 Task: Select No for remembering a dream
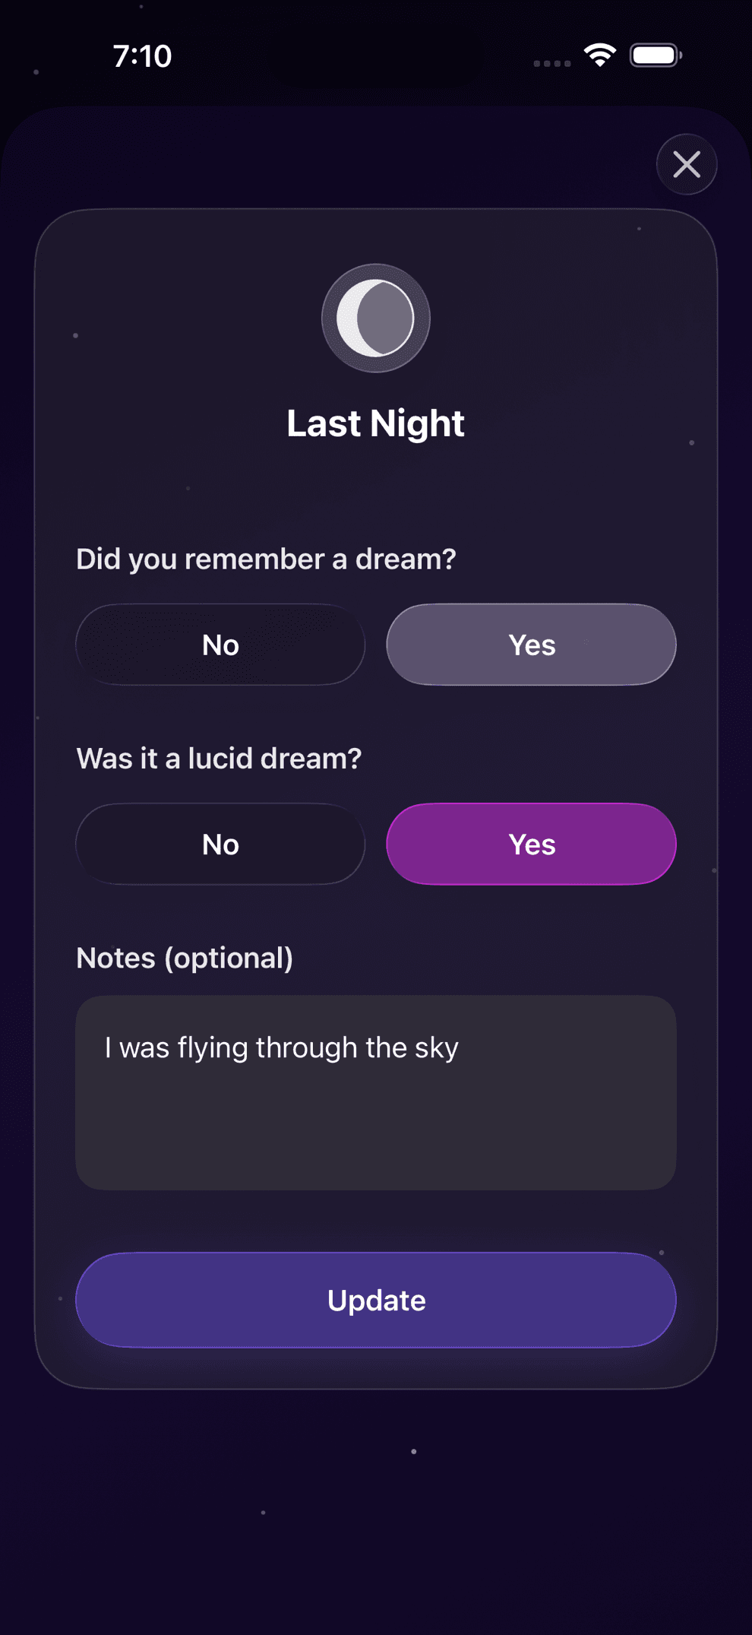pyautogui.click(x=220, y=644)
